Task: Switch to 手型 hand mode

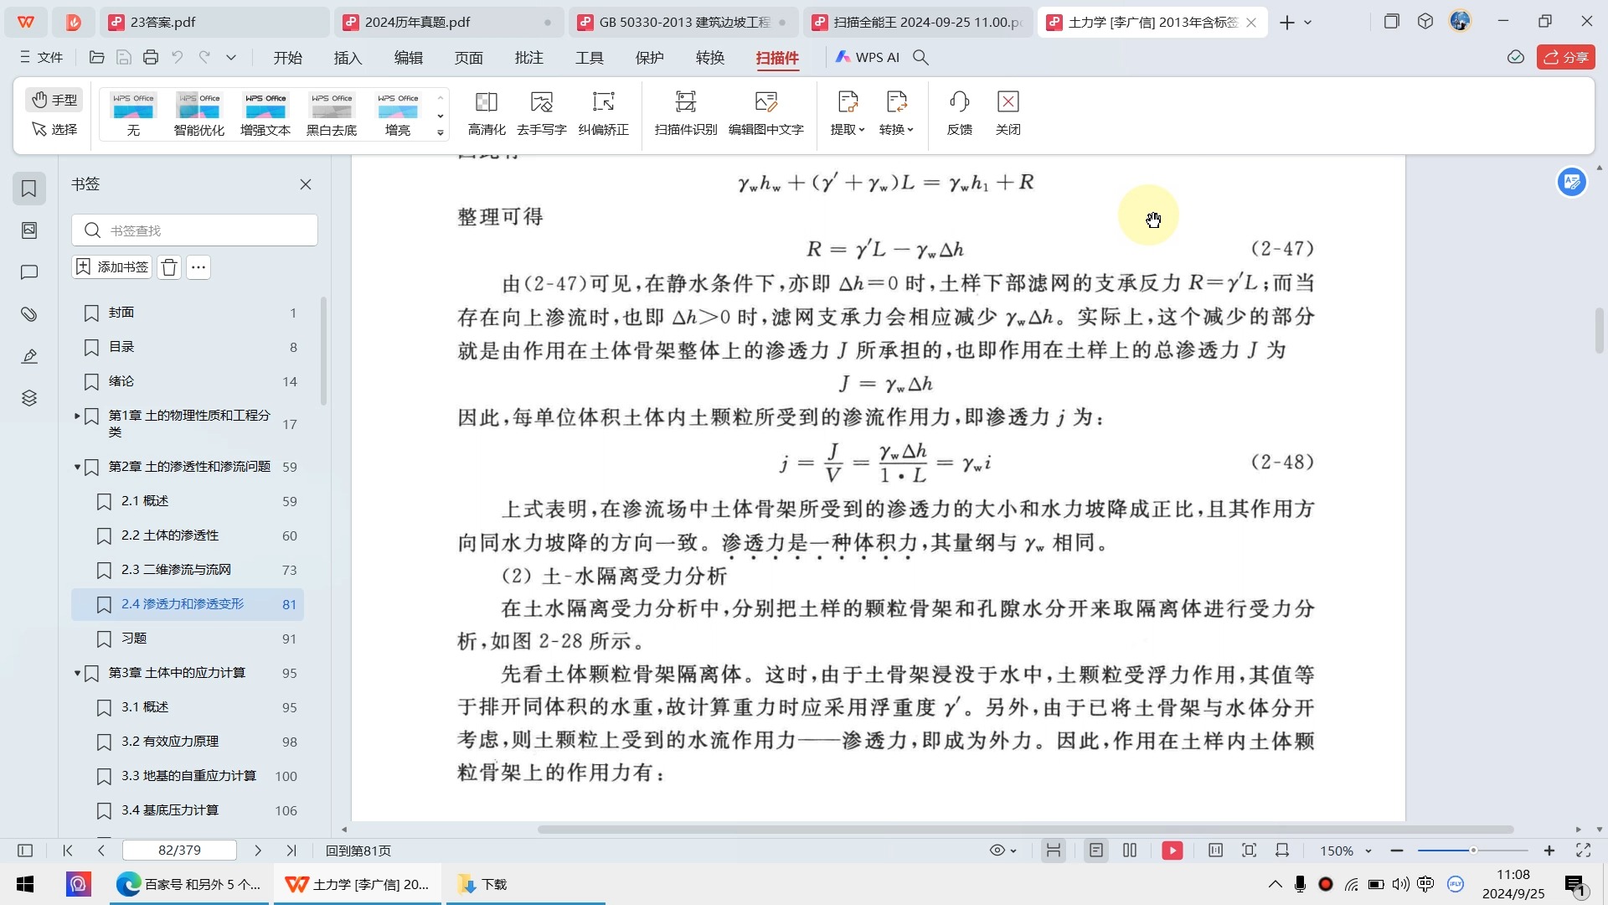Action: click(x=54, y=100)
